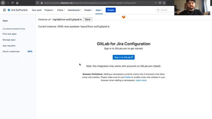Click the Jira Software logo

[18, 10]
